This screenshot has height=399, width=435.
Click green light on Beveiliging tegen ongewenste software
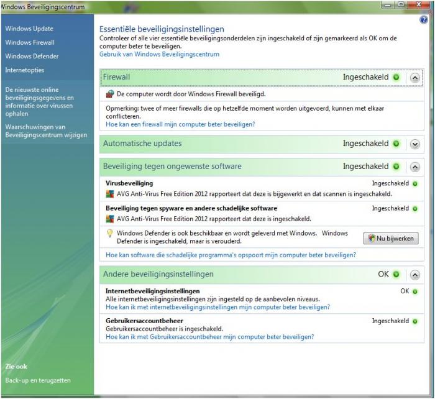396,166
